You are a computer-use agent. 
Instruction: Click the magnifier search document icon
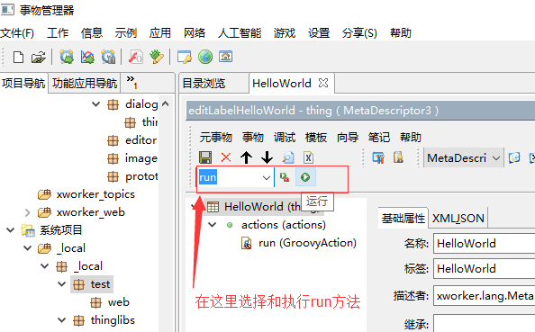point(287,157)
